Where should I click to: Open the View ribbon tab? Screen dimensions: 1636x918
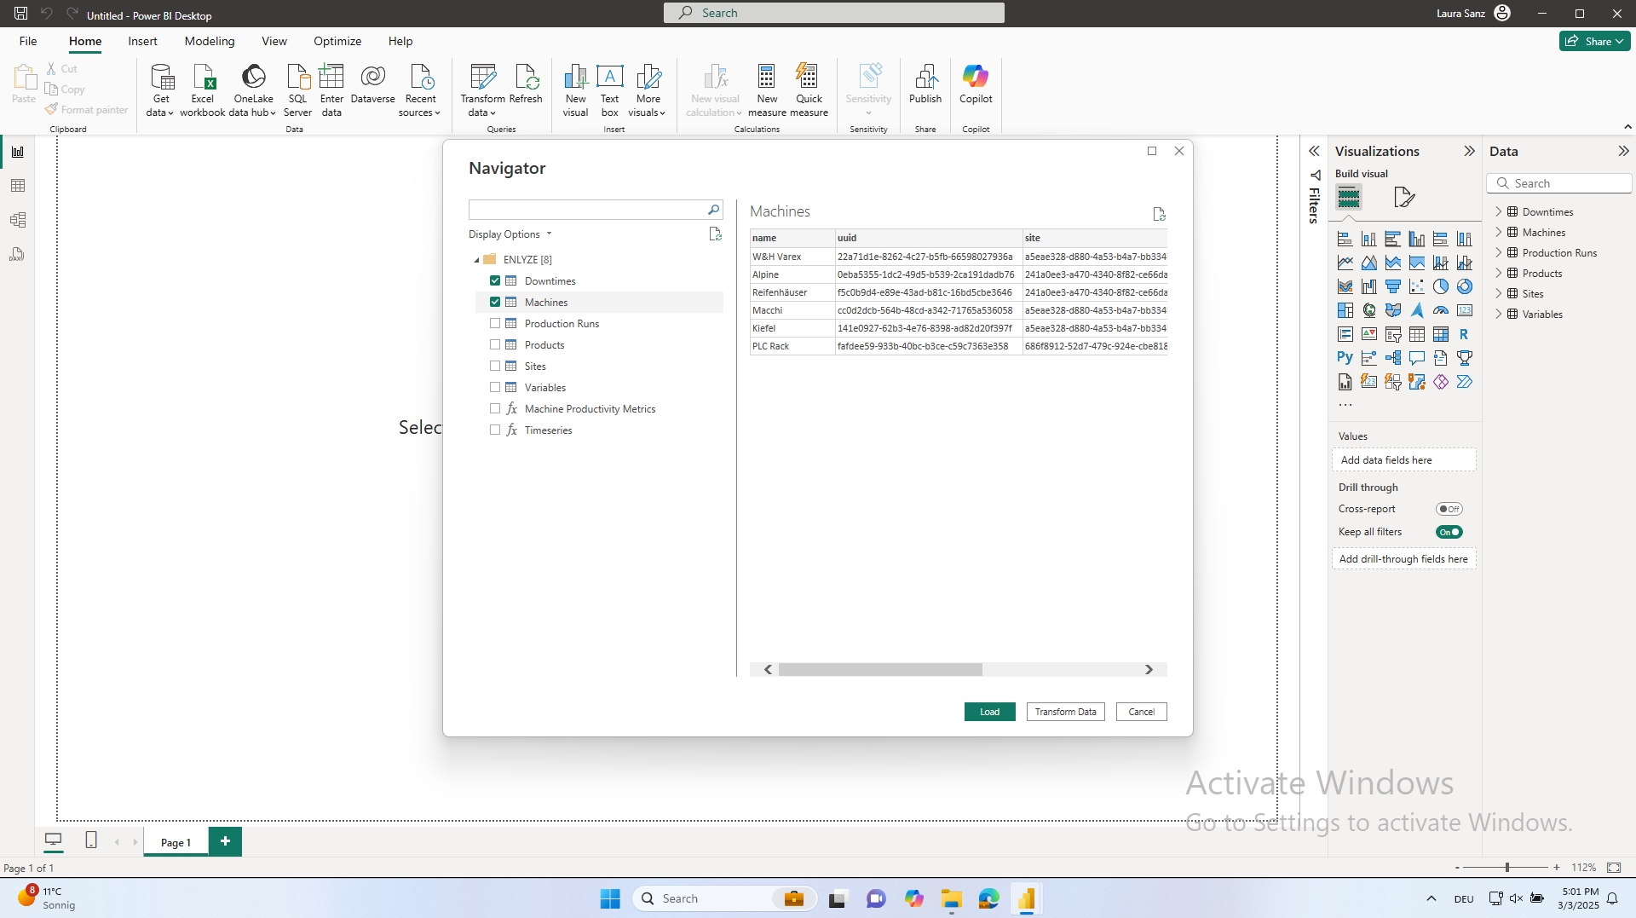click(x=274, y=41)
